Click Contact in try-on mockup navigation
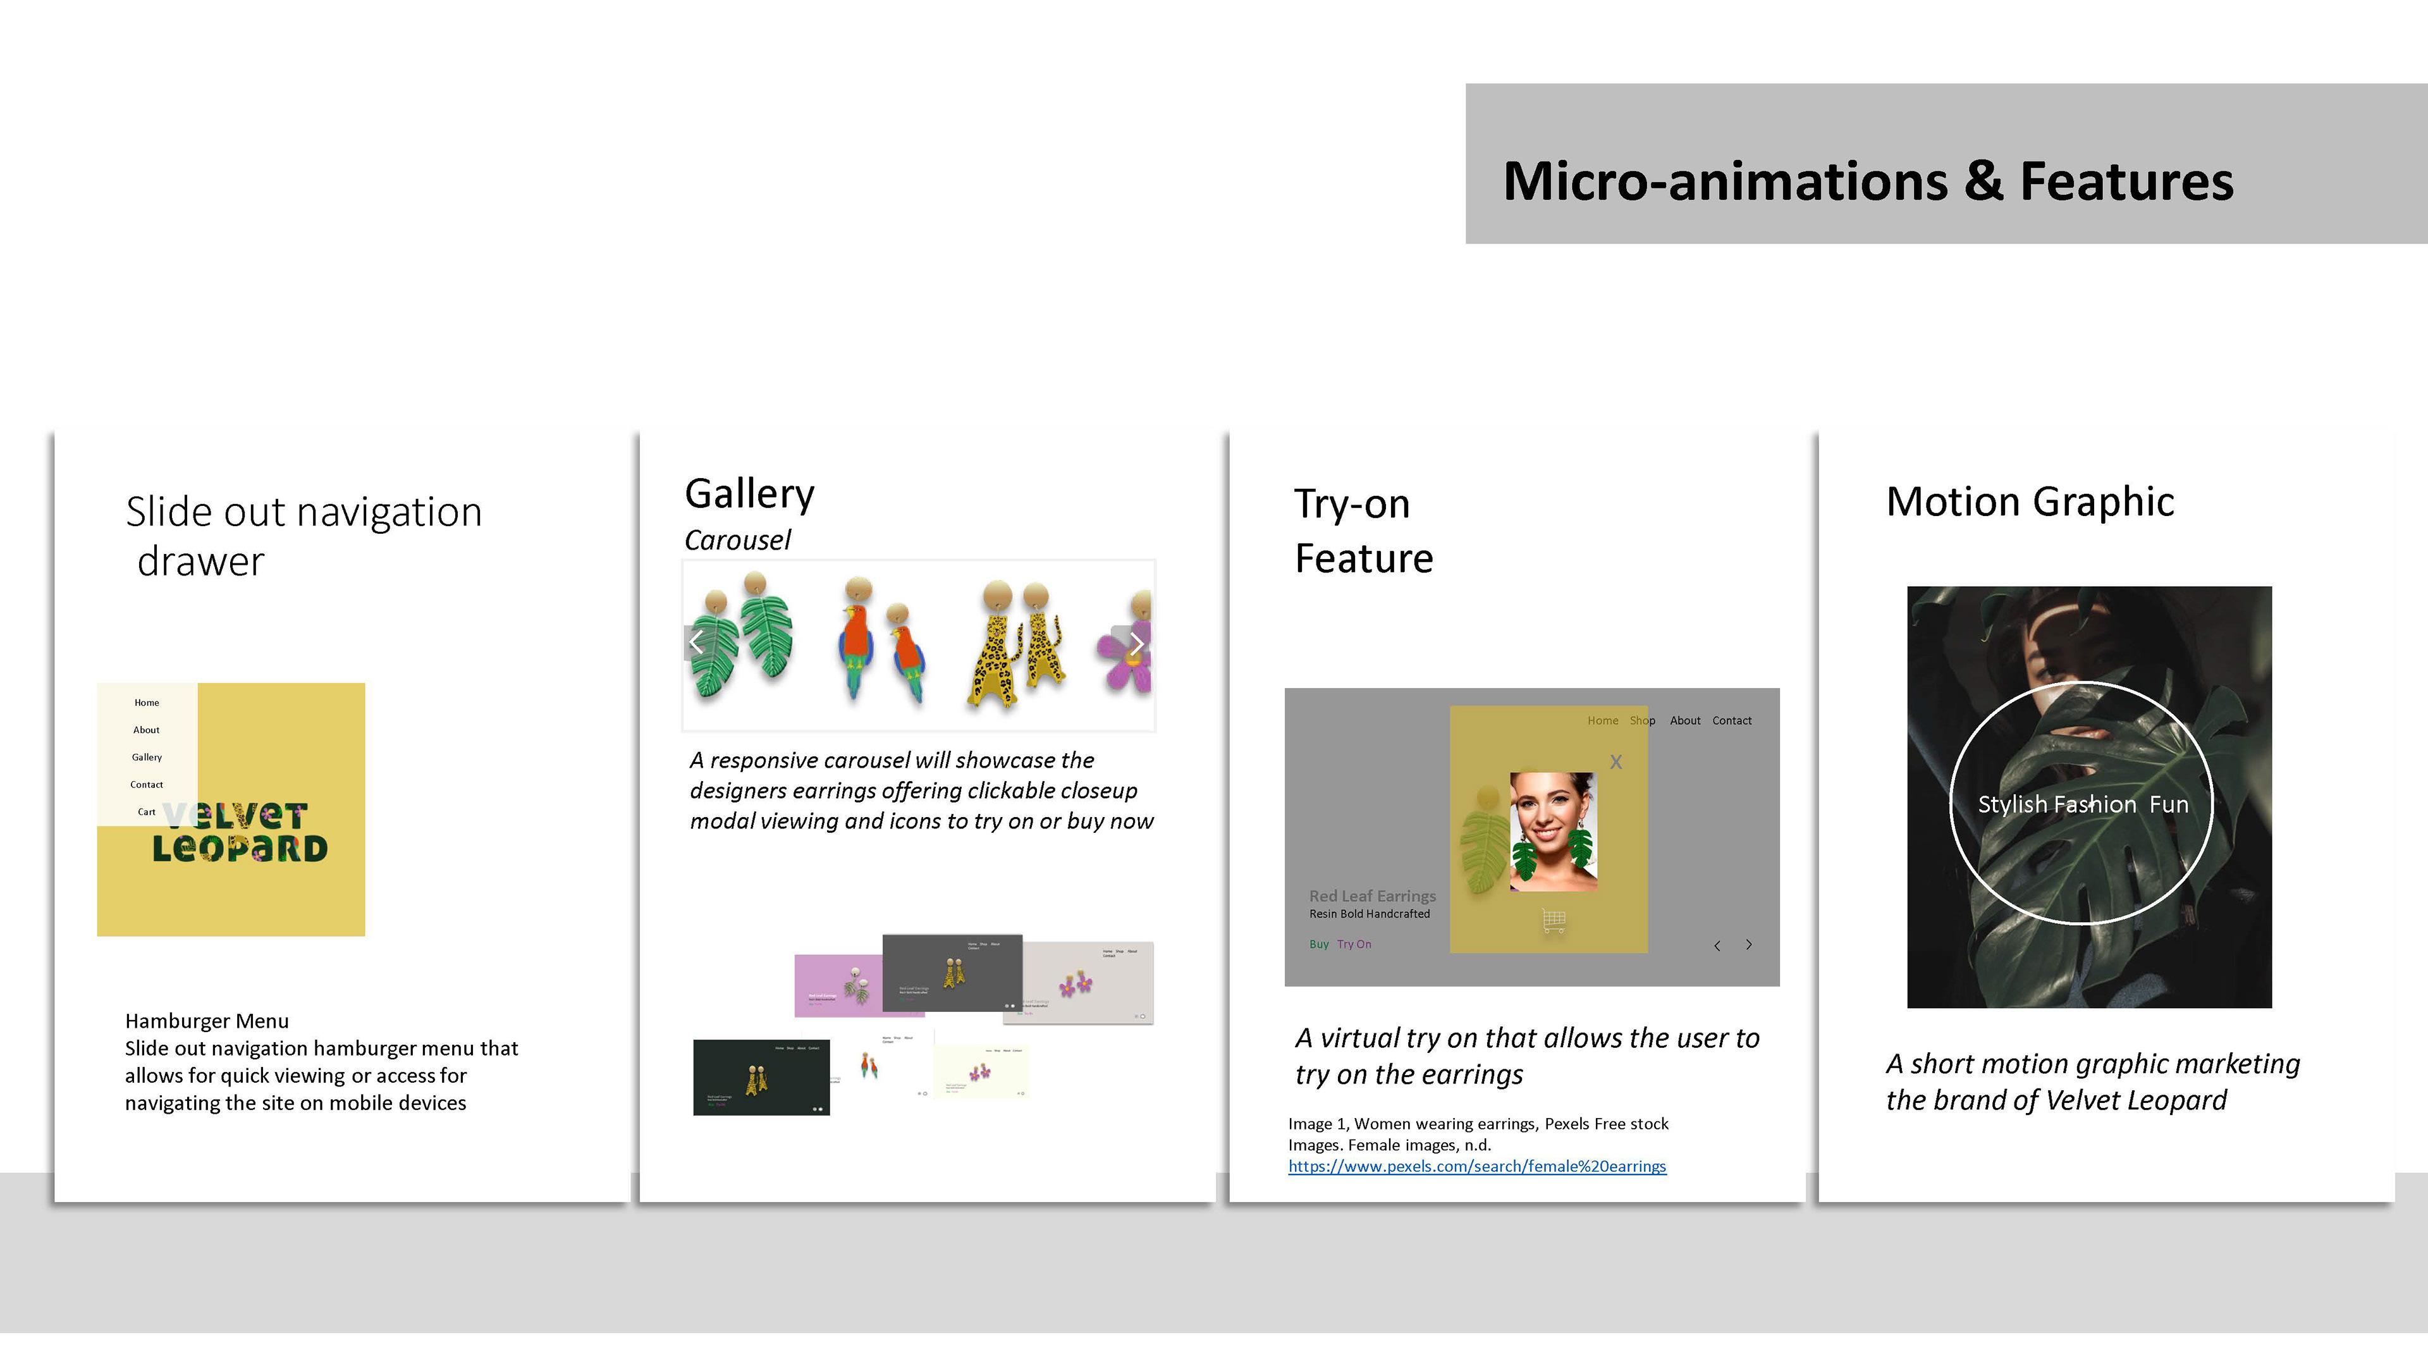Screen dimensions: 2428x1366 (1731, 721)
